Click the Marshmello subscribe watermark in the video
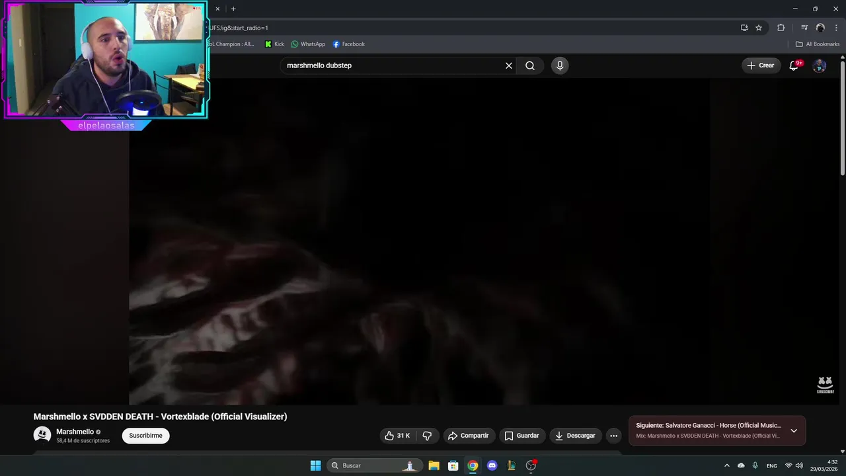The height and width of the screenshot is (476, 846). click(825, 385)
